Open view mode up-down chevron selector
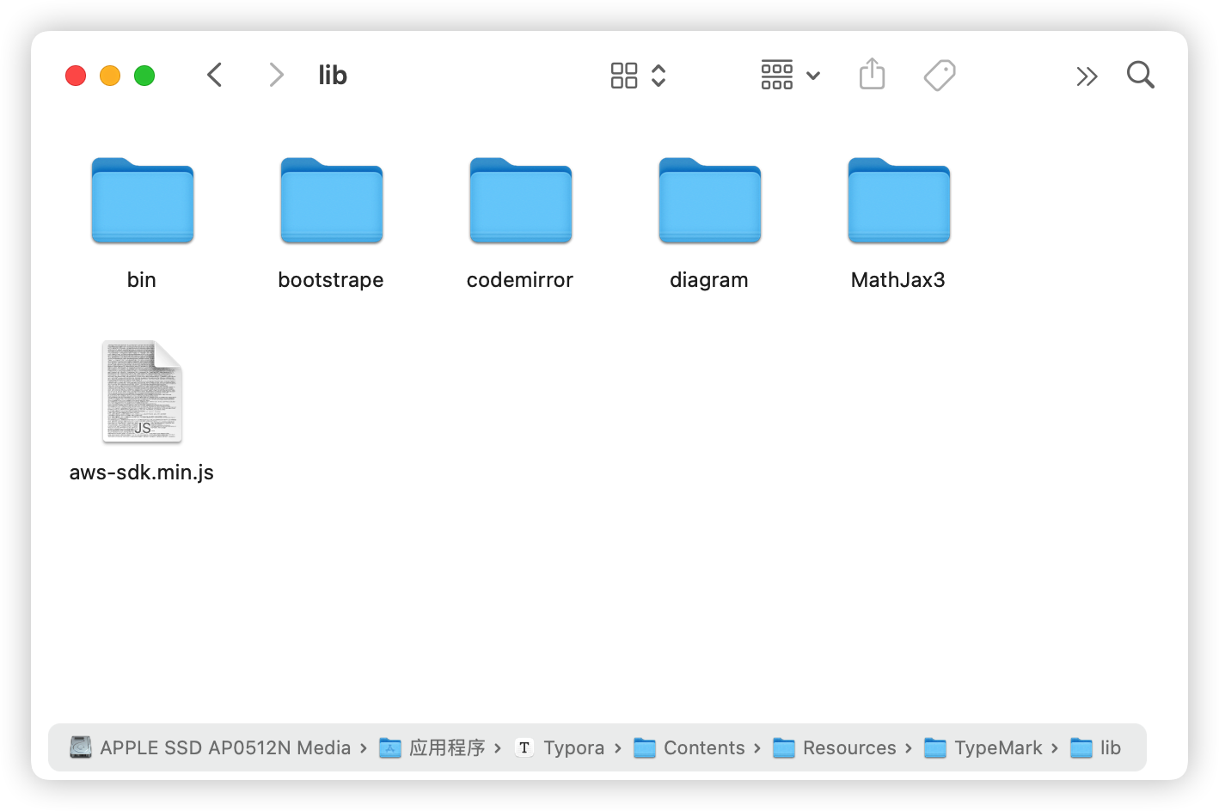The height and width of the screenshot is (811, 1219). point(659,76)
